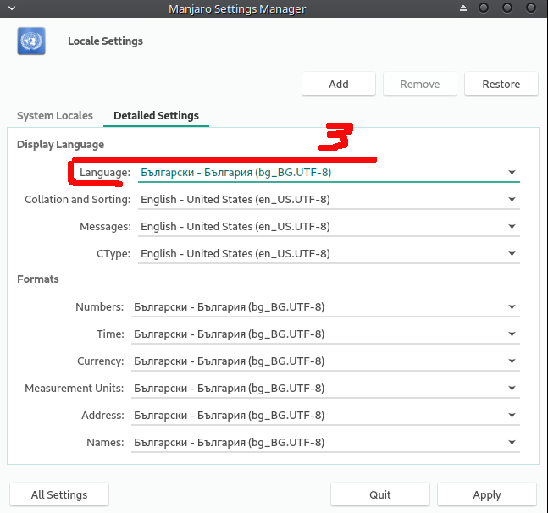548x513 pixels.
Task: Click the last round title bar button
Action: pyautogui.click(x=530, y=8)
